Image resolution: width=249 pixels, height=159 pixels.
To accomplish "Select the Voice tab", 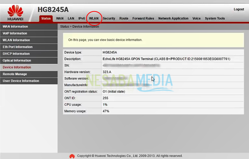I will [x=196, y=18].
